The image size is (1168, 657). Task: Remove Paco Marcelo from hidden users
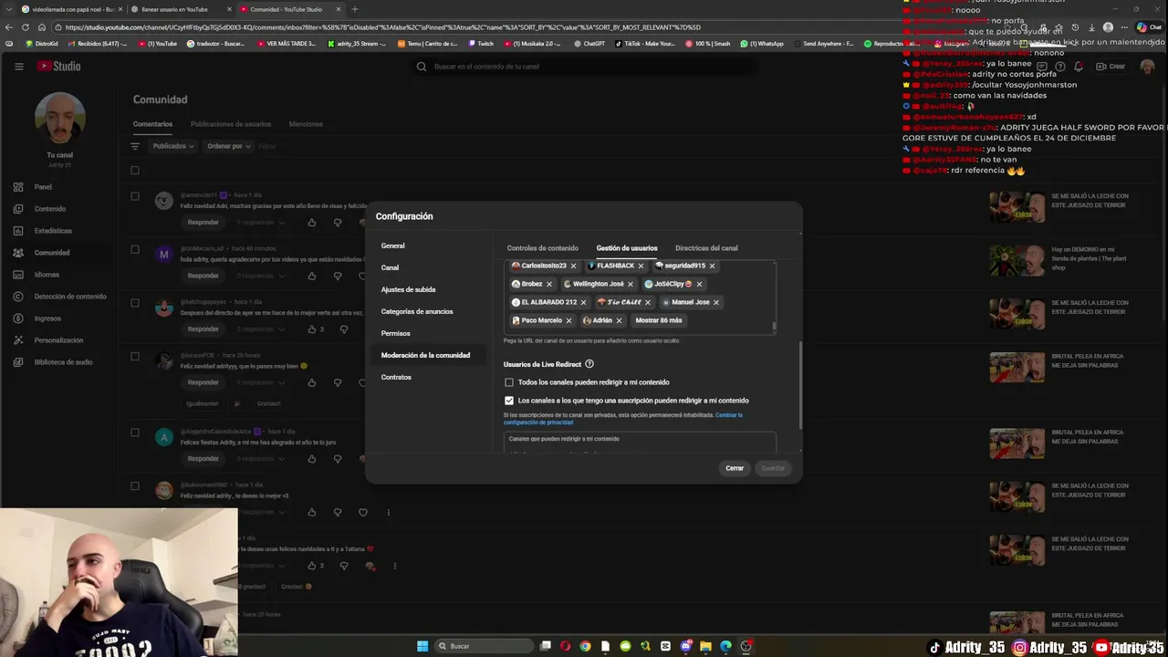point(568,320)
